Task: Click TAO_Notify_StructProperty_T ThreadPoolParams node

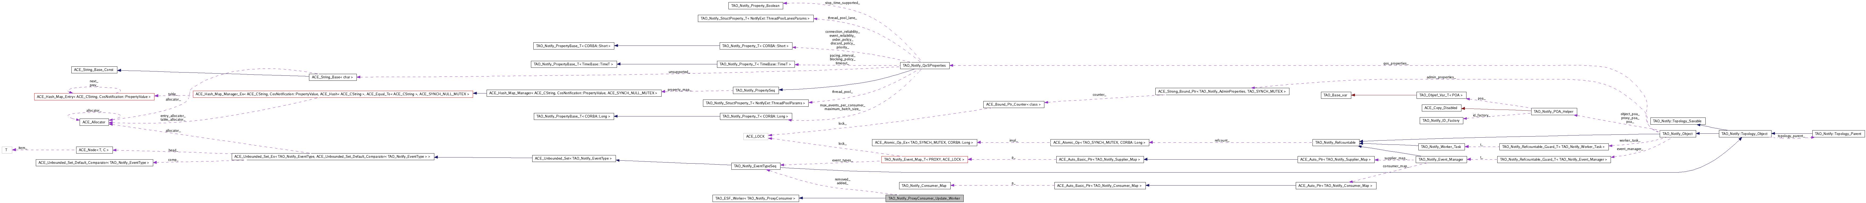Action: tap(756, 103)
